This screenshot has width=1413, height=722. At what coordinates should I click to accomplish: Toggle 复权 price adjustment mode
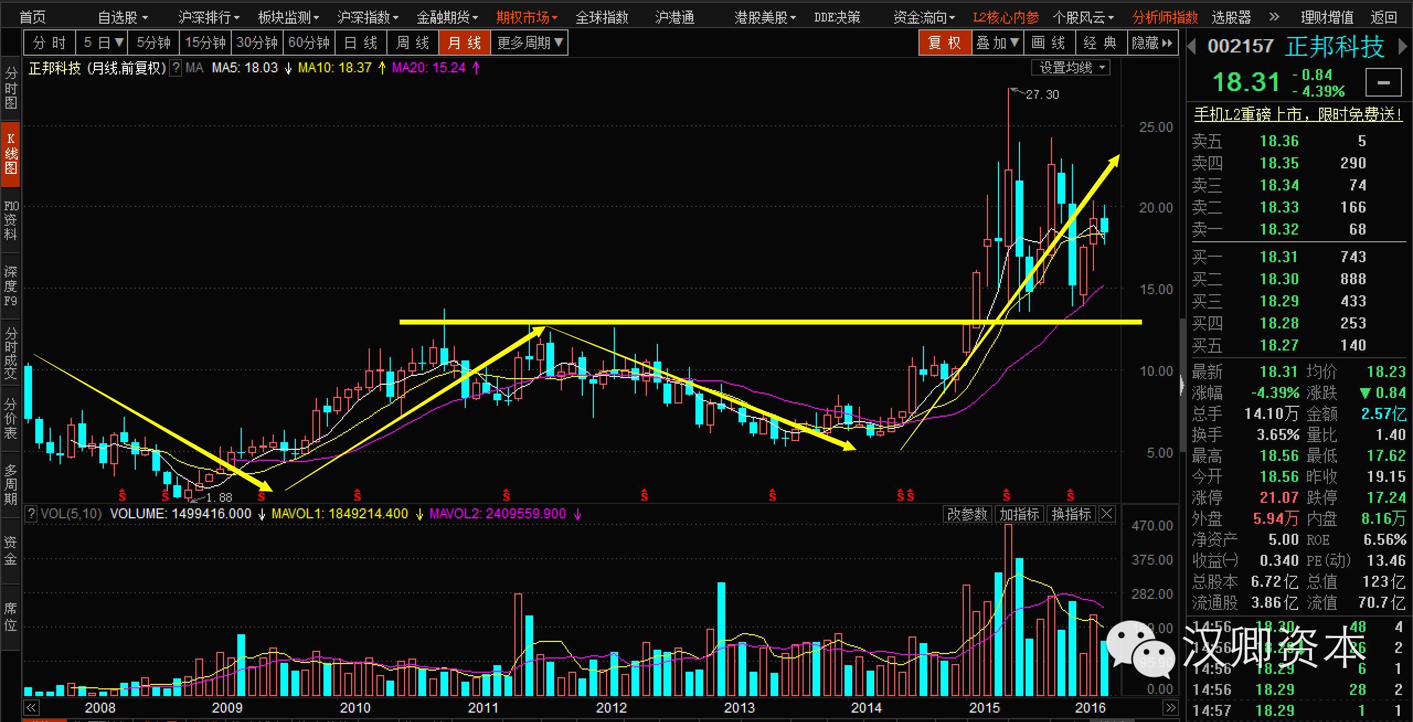(x=944, y=43)
